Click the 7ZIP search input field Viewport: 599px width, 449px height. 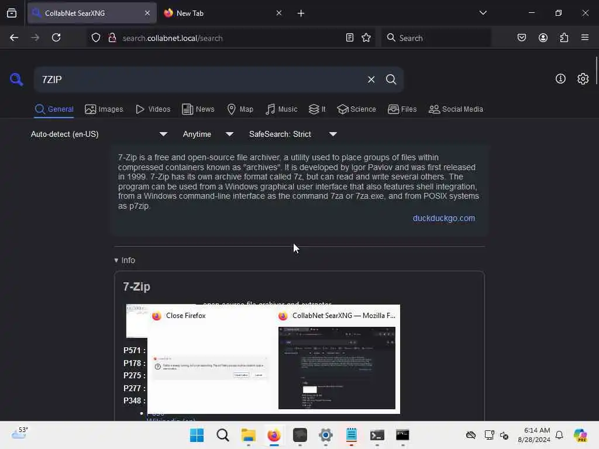pos(201,80)
